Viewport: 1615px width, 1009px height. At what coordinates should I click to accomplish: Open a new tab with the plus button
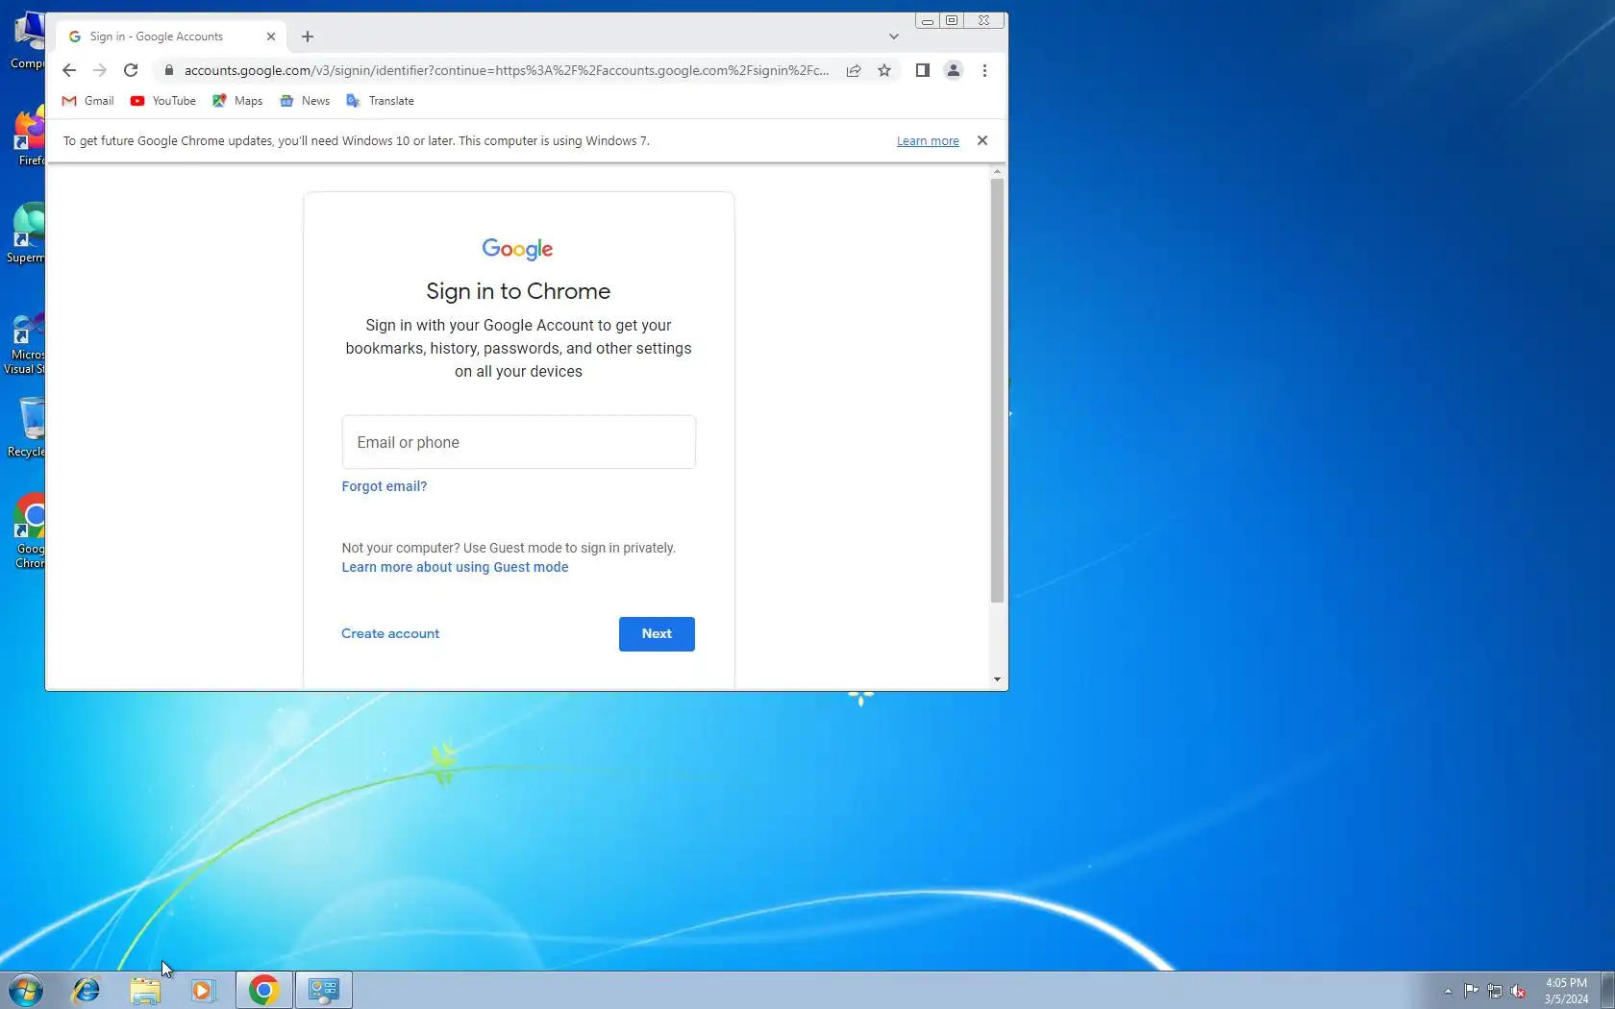tap(308, 37)
